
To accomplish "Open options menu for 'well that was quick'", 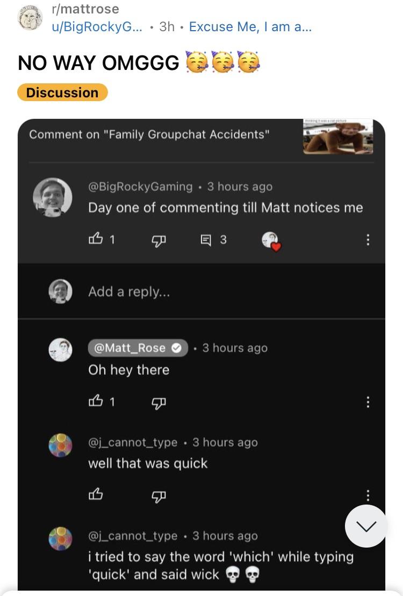I will (x=368, y=495).
